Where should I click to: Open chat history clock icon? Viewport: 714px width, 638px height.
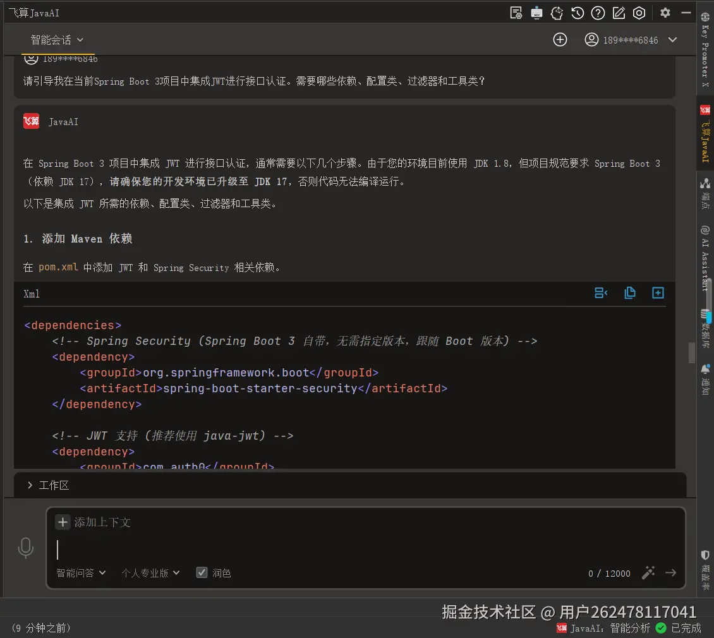click(578, 13)
